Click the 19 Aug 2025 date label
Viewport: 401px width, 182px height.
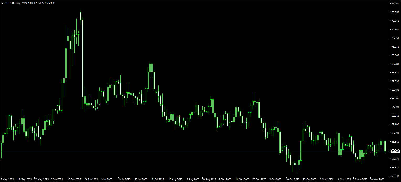click(192, 179)
